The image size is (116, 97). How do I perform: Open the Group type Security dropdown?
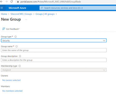[54, 40]
